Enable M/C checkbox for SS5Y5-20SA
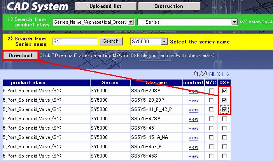The width and height of the screenshot is (273, 161). coord(211,91)
